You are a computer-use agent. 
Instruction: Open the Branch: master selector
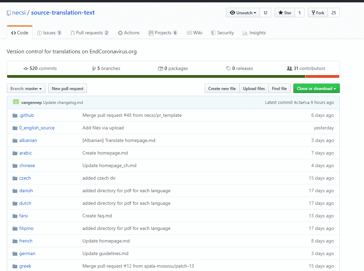click(x=26, y=88)
